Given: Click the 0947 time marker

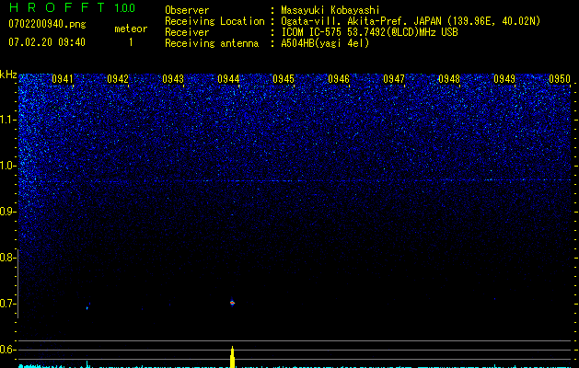Looking at the screenshot, I should pyautogui.click(x=394, y=80).
